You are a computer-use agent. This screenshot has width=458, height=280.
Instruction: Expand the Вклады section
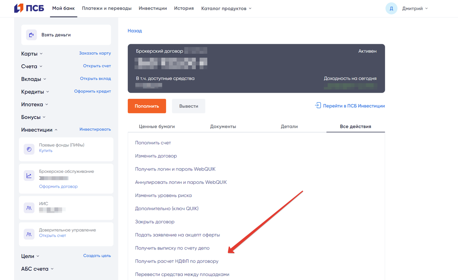click(34, 79)
